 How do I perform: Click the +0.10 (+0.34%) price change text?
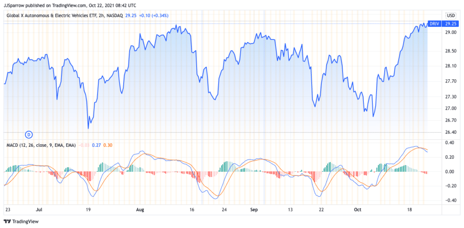(153, 15)
